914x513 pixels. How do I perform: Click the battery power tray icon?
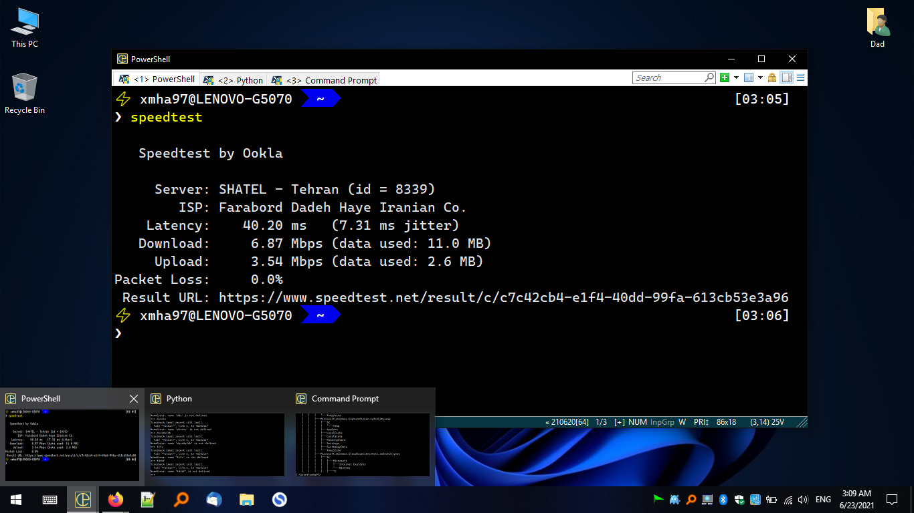pyautogui.click(x=771, y=499)
